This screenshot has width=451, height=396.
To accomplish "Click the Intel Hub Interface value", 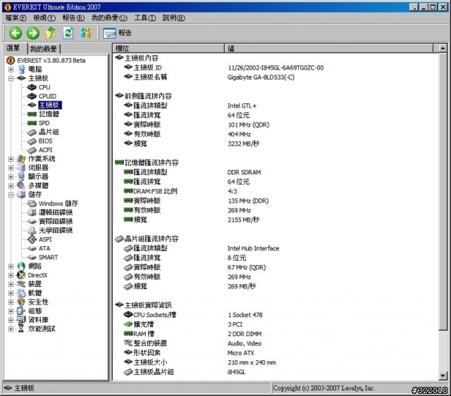I will 253,248.
